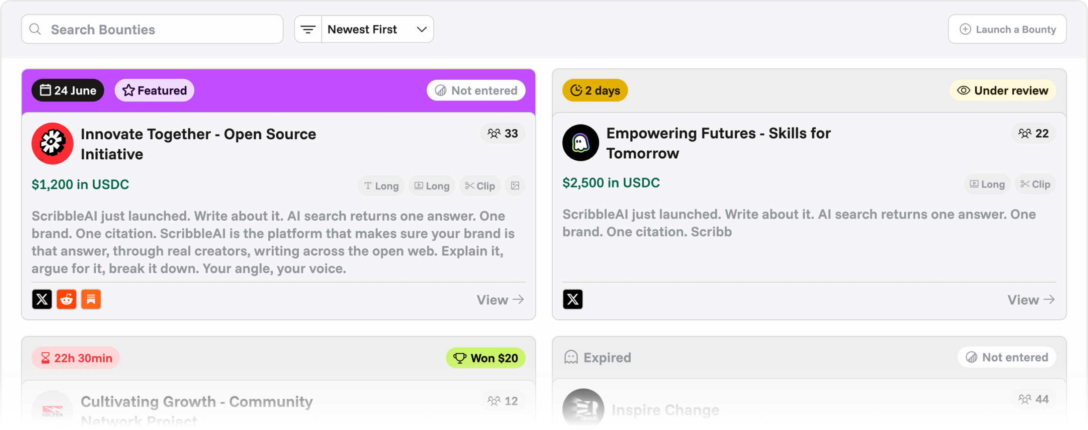1088x430 pixels.
Task: Click the X platform icon on Innovate Together card
Action: coord(42,299)
